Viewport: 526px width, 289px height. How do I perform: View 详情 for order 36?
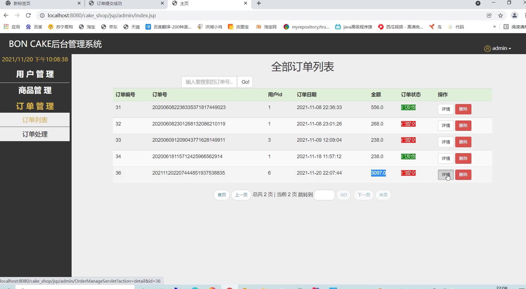(x=446, y=175)
